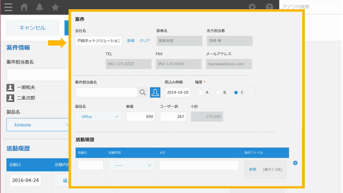
Task: Select 確度 radio option C
Action: (236, 92)
